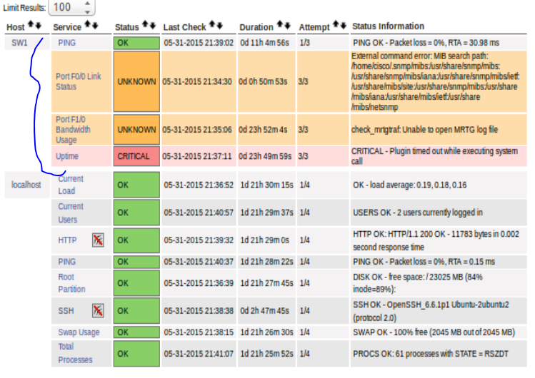Click the notifications-disabled icon beside SSH
535x378 pixels.
click(98, 310)
